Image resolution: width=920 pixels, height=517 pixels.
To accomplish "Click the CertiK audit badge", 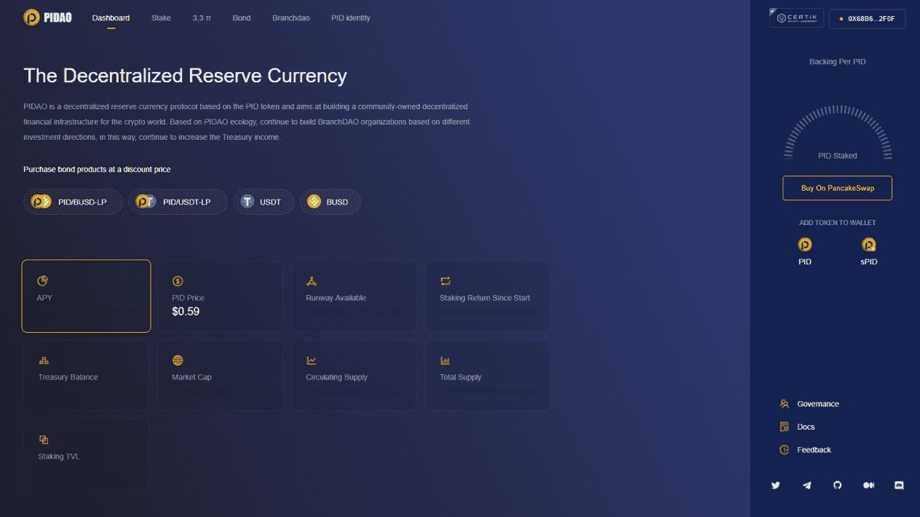I will (796, 18).
